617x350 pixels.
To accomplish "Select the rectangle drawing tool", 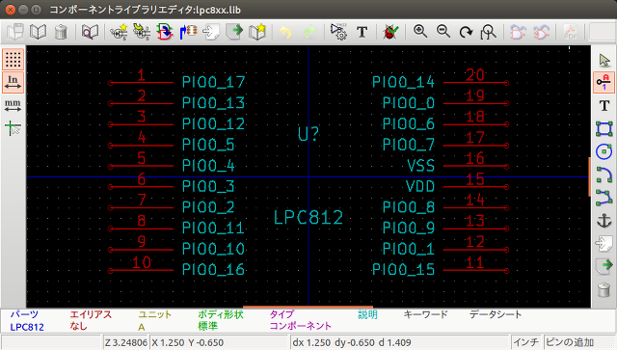I will pyautogui.click(x=604, y=128).
